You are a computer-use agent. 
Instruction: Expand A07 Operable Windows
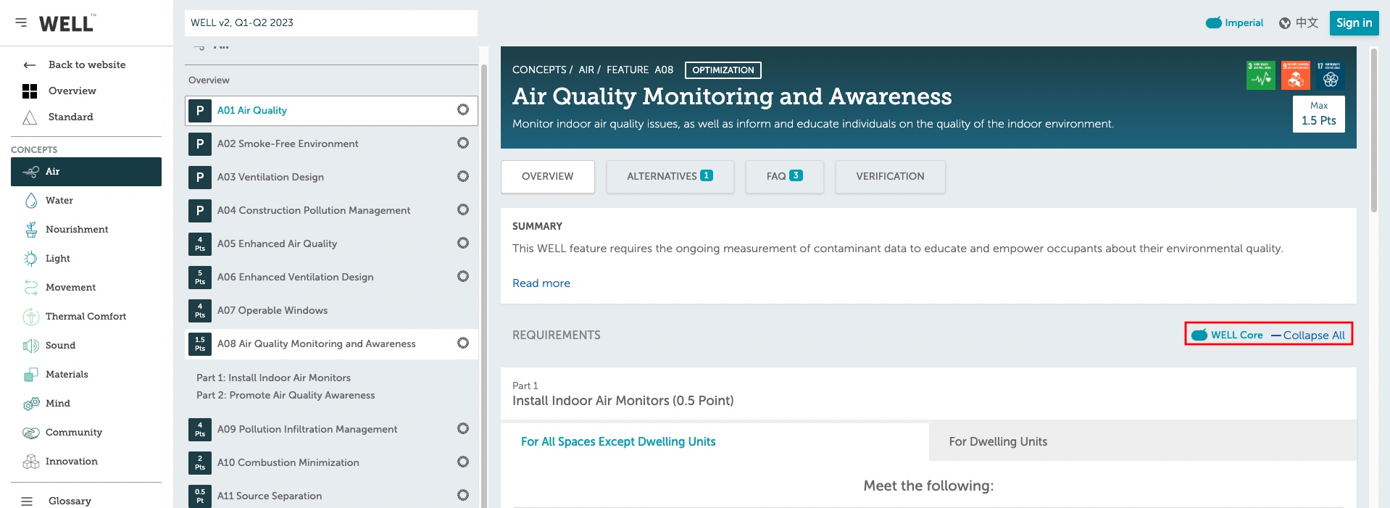[x=331, y=311]
